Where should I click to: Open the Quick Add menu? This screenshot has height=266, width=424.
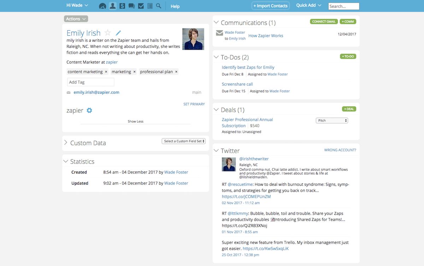pos(309,6)
